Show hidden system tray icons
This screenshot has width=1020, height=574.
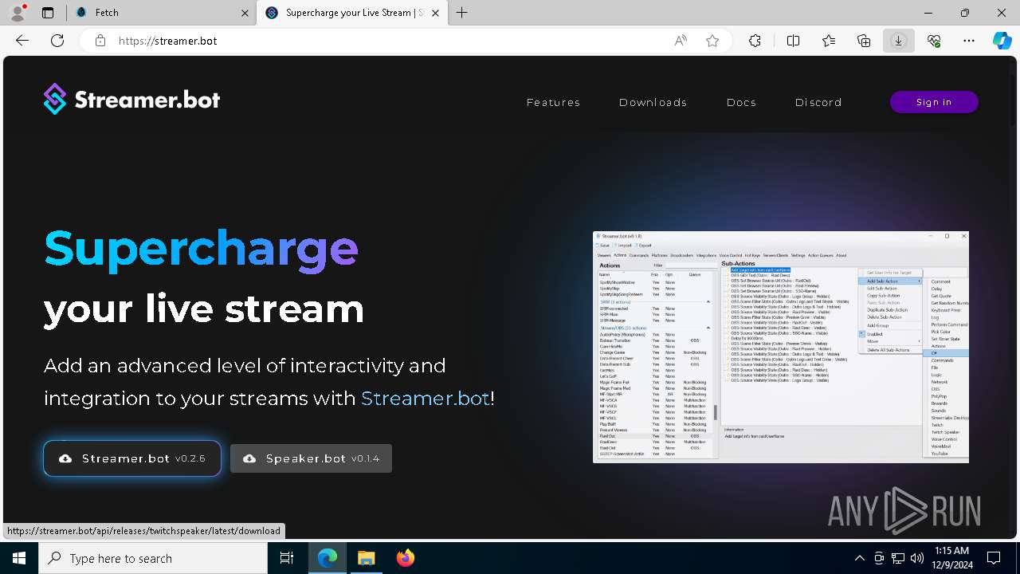(x=859, y=558)
